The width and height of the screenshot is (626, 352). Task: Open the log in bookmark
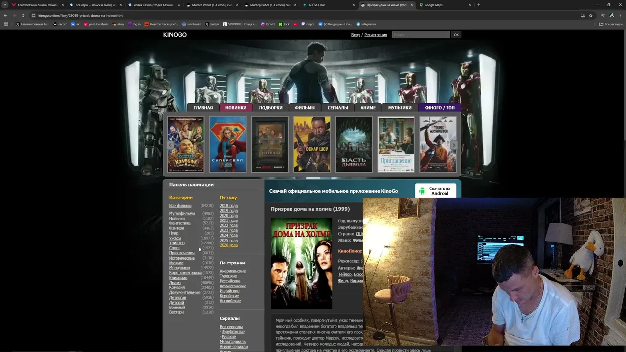[134, 24]
